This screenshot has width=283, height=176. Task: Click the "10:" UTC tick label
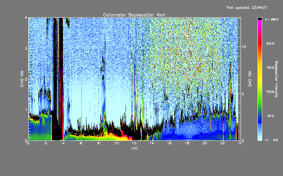[117, 143]
